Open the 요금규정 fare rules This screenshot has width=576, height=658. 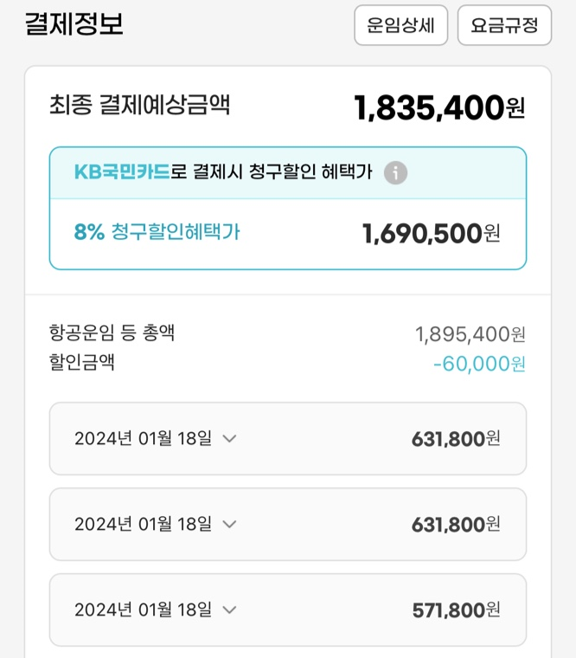pyautogui.click(x=504, y=25)
